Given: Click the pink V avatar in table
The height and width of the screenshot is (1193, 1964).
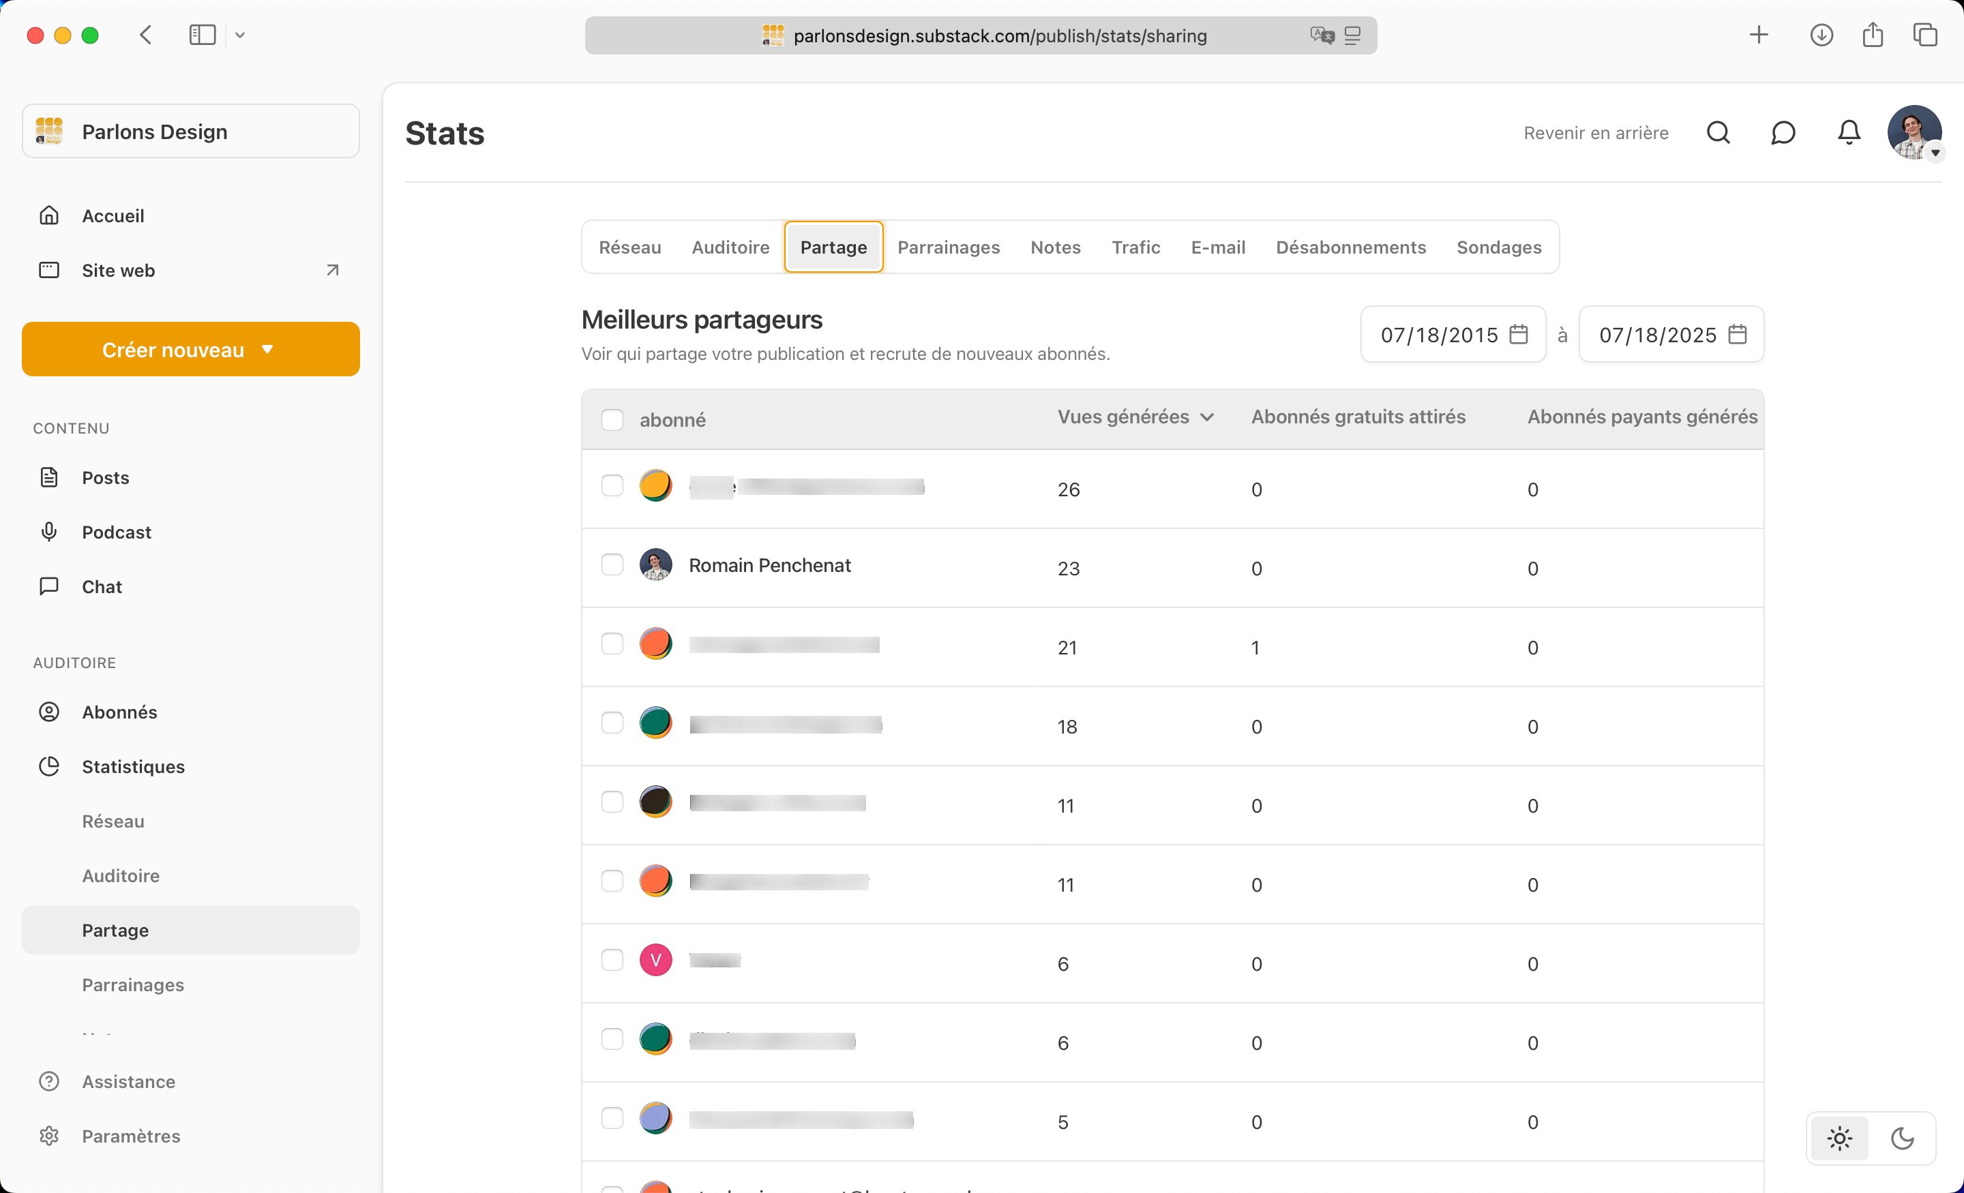Looking at the screenshot, I should (655, 959).
